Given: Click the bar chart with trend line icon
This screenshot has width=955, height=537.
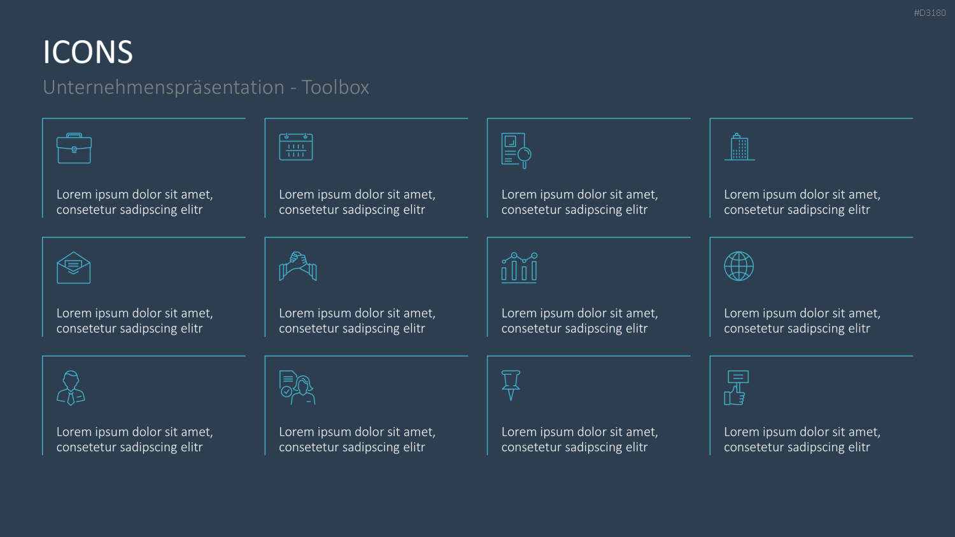Looking at the screenshot, I should 520,267.
